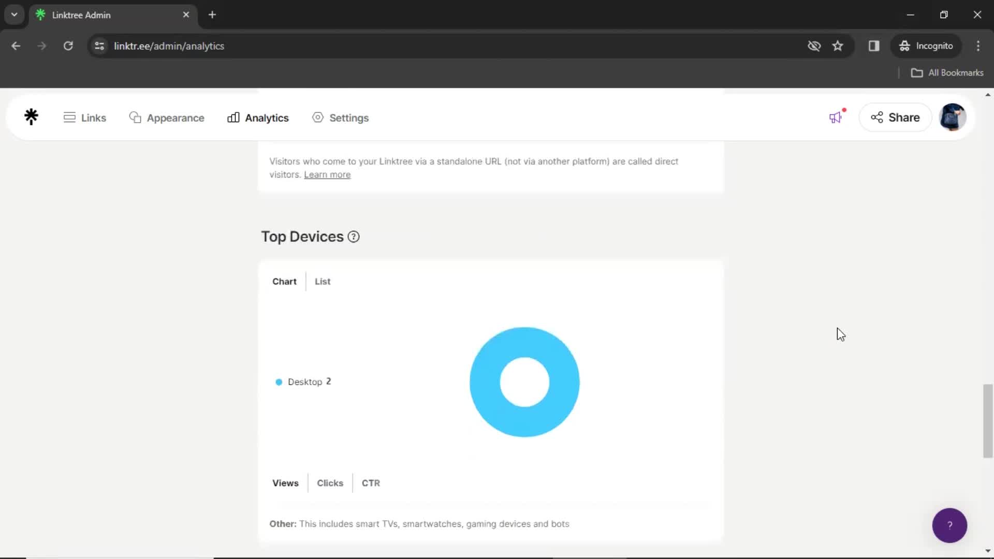View site information icon in address bar
The width and height of the screenshot is (994, 559).
[99, 46]
